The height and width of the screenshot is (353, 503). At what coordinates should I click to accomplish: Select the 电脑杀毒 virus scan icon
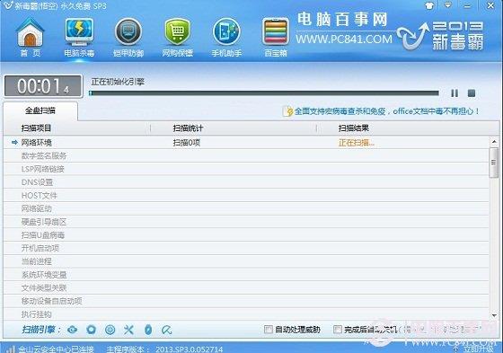79,37
